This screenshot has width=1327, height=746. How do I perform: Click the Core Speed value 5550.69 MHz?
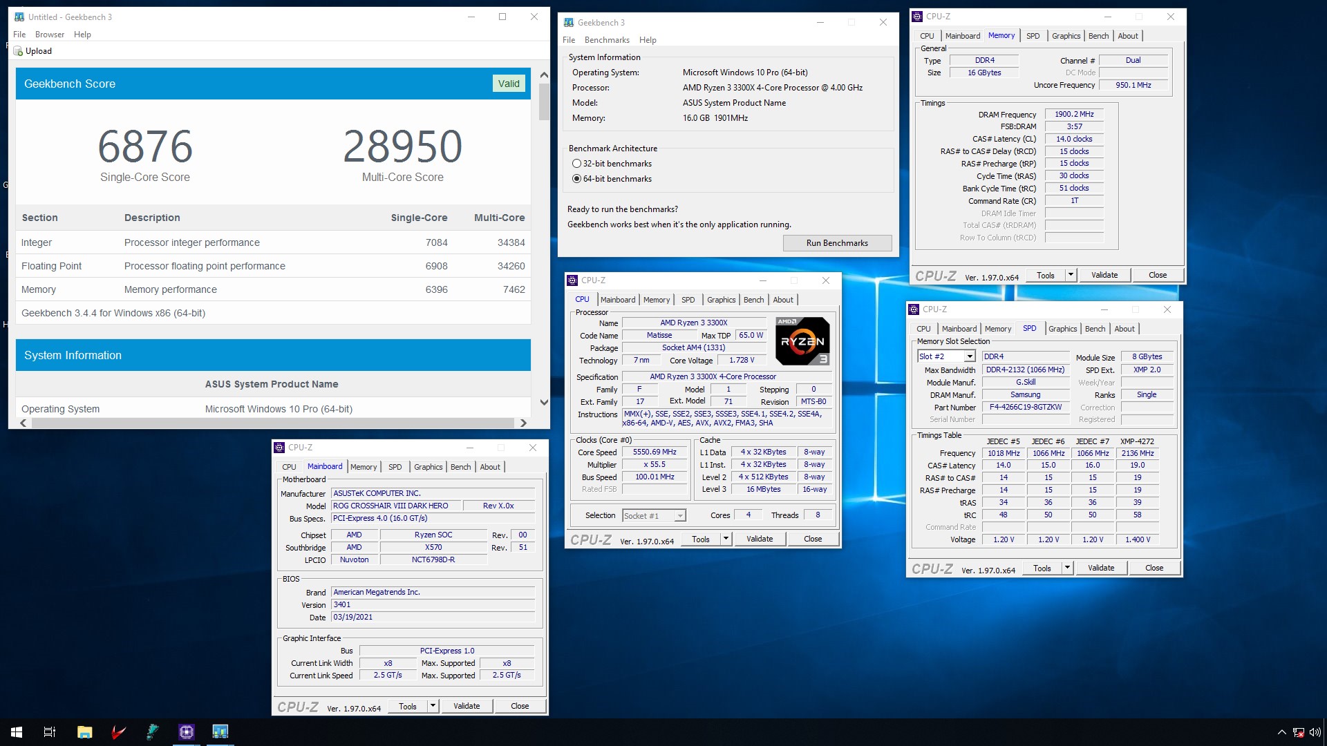point(655,452)
